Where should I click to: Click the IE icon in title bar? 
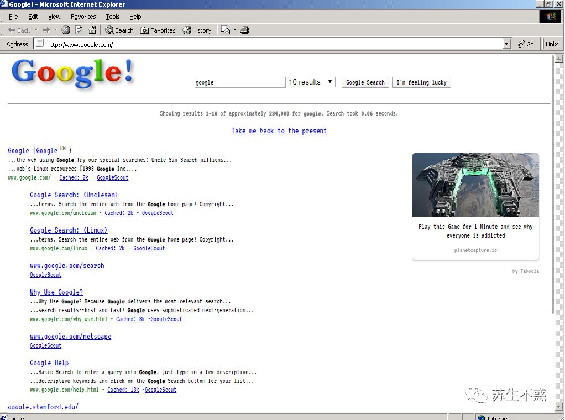tap(4, 4)
